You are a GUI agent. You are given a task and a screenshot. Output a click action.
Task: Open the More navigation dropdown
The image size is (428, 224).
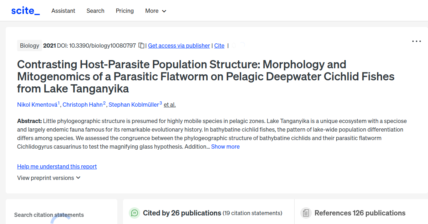click(156, 11)
